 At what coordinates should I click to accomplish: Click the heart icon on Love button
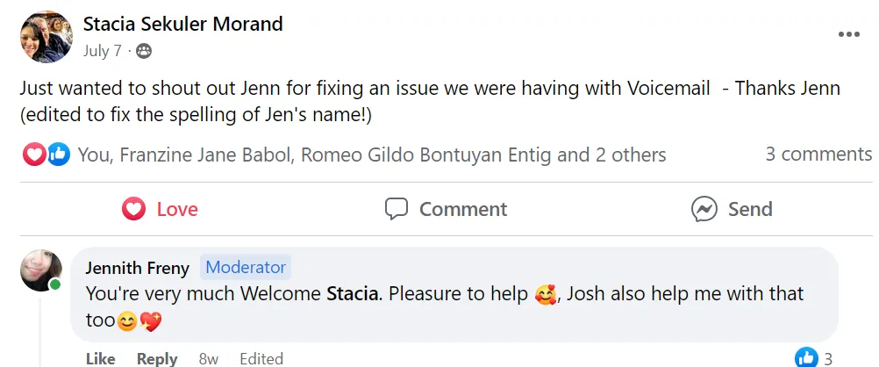133,209
